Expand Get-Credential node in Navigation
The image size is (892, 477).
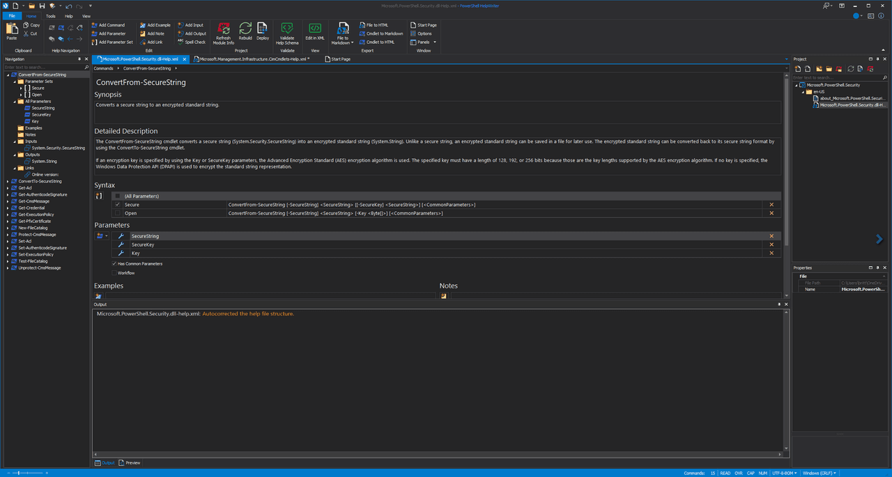pyautogui.click(x=8, y=208)
